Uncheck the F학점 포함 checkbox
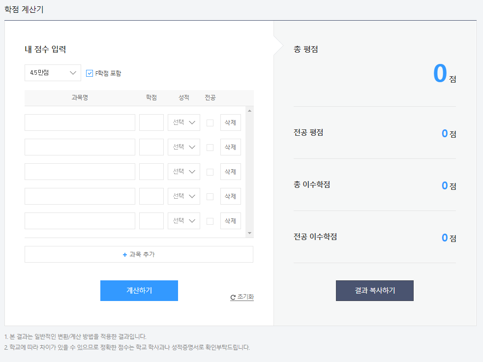 tap(90, 73)
